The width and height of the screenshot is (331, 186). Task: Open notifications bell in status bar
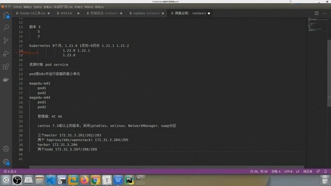tap(325, 172)
